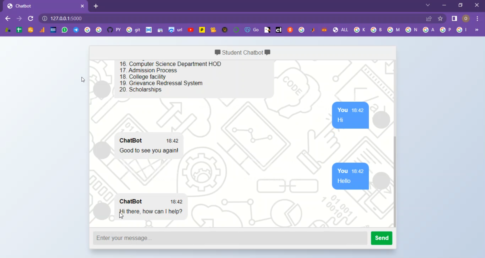485x258 pixels.
Task: Click '20. Scholarships' list line
Action: 140,89
